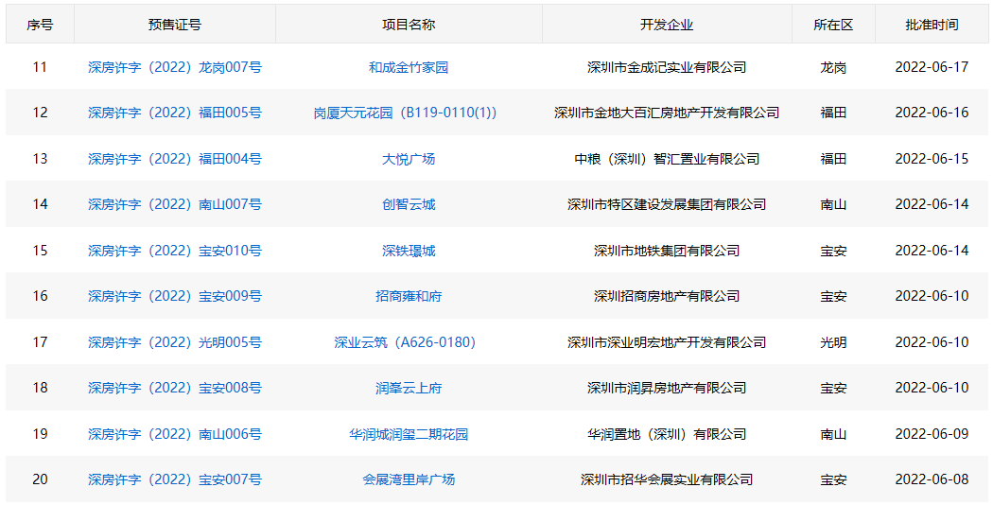This screenshot has width=993, height=505.
Task: Open permit link 深房许字（2022）宝安009号
Action: point(175,297)
